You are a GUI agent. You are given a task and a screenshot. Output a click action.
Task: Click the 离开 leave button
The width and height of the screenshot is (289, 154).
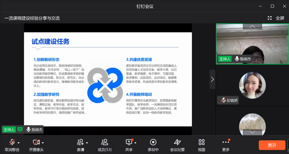(272, 145)
